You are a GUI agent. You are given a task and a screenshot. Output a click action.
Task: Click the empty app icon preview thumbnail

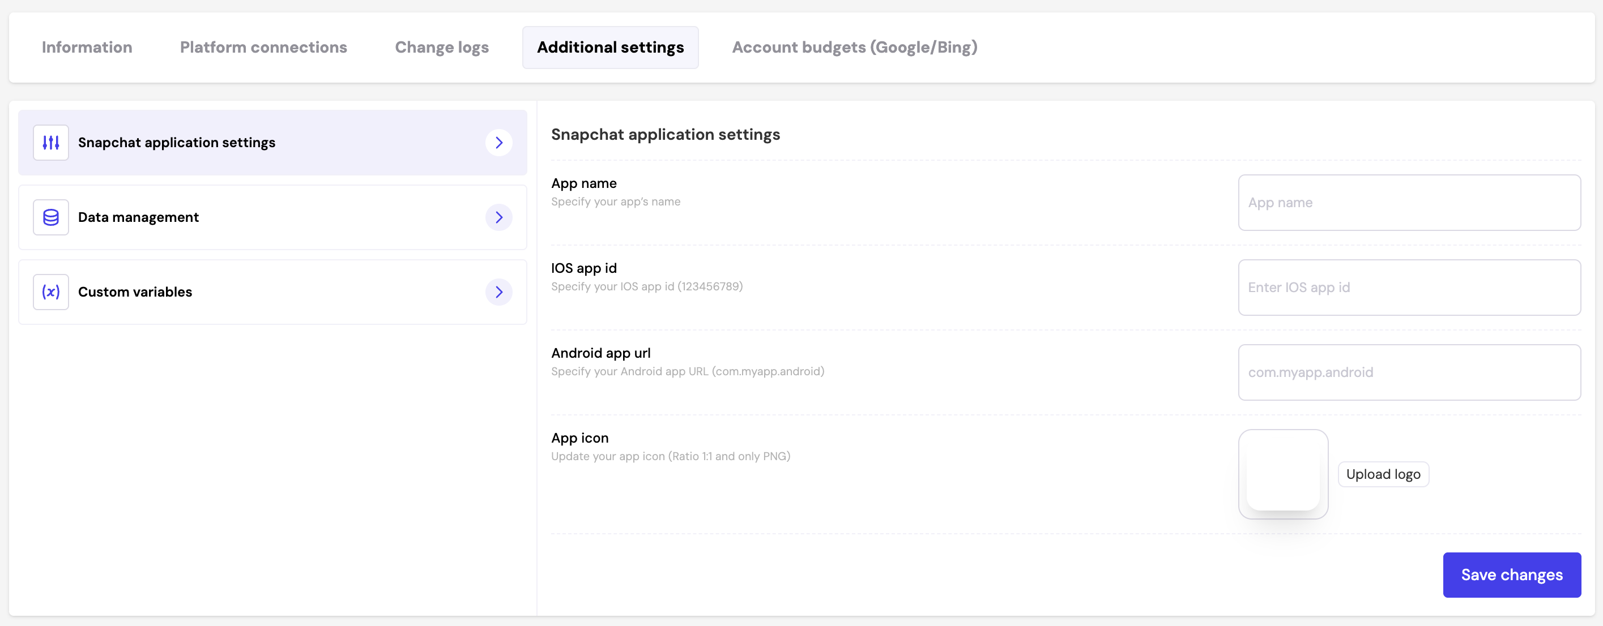pyautogui.click(x=1282, y=474)
